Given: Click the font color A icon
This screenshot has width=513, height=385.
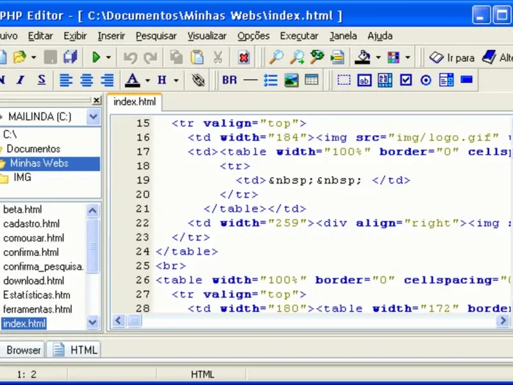Looking at the screenshot, I should (x=133, y=80).
